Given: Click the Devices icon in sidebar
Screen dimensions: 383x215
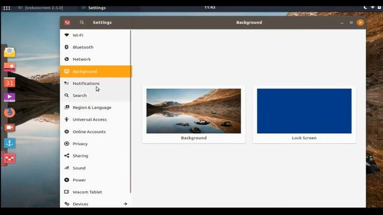Looking at the screenshot, I should point(66,204).
